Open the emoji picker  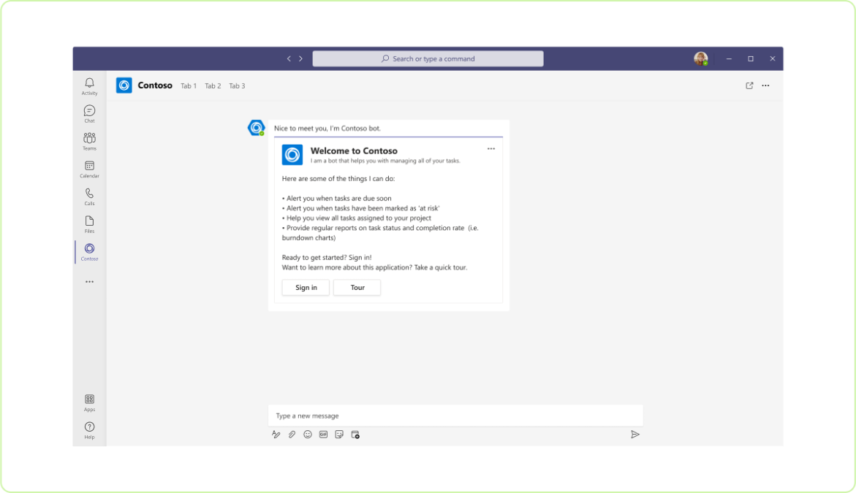click(x=308, y=435)
